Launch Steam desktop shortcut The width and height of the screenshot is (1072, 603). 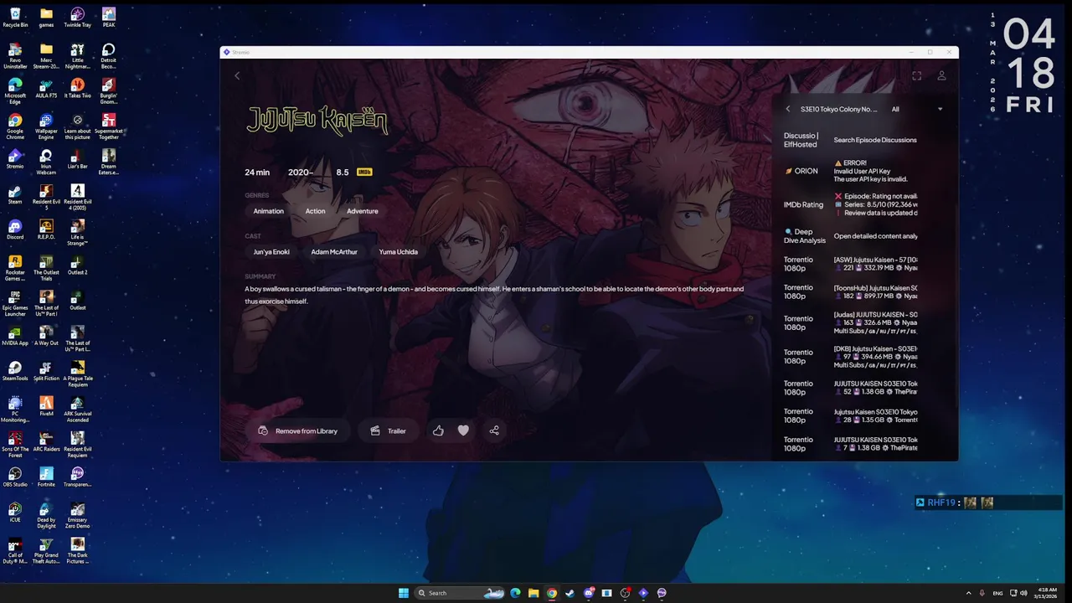15,193
